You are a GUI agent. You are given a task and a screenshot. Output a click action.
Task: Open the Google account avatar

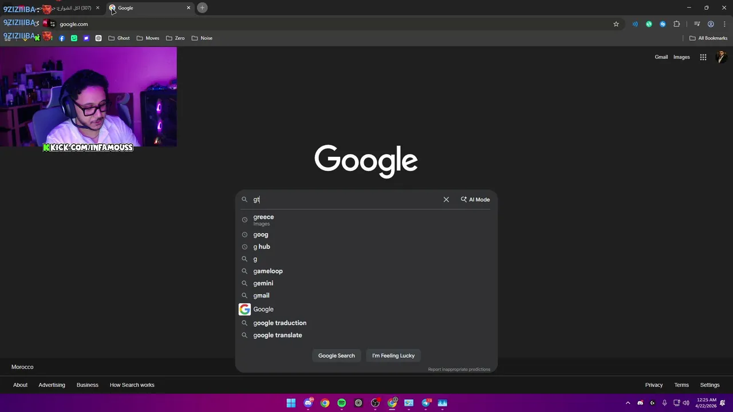click(x=721, y=57)
